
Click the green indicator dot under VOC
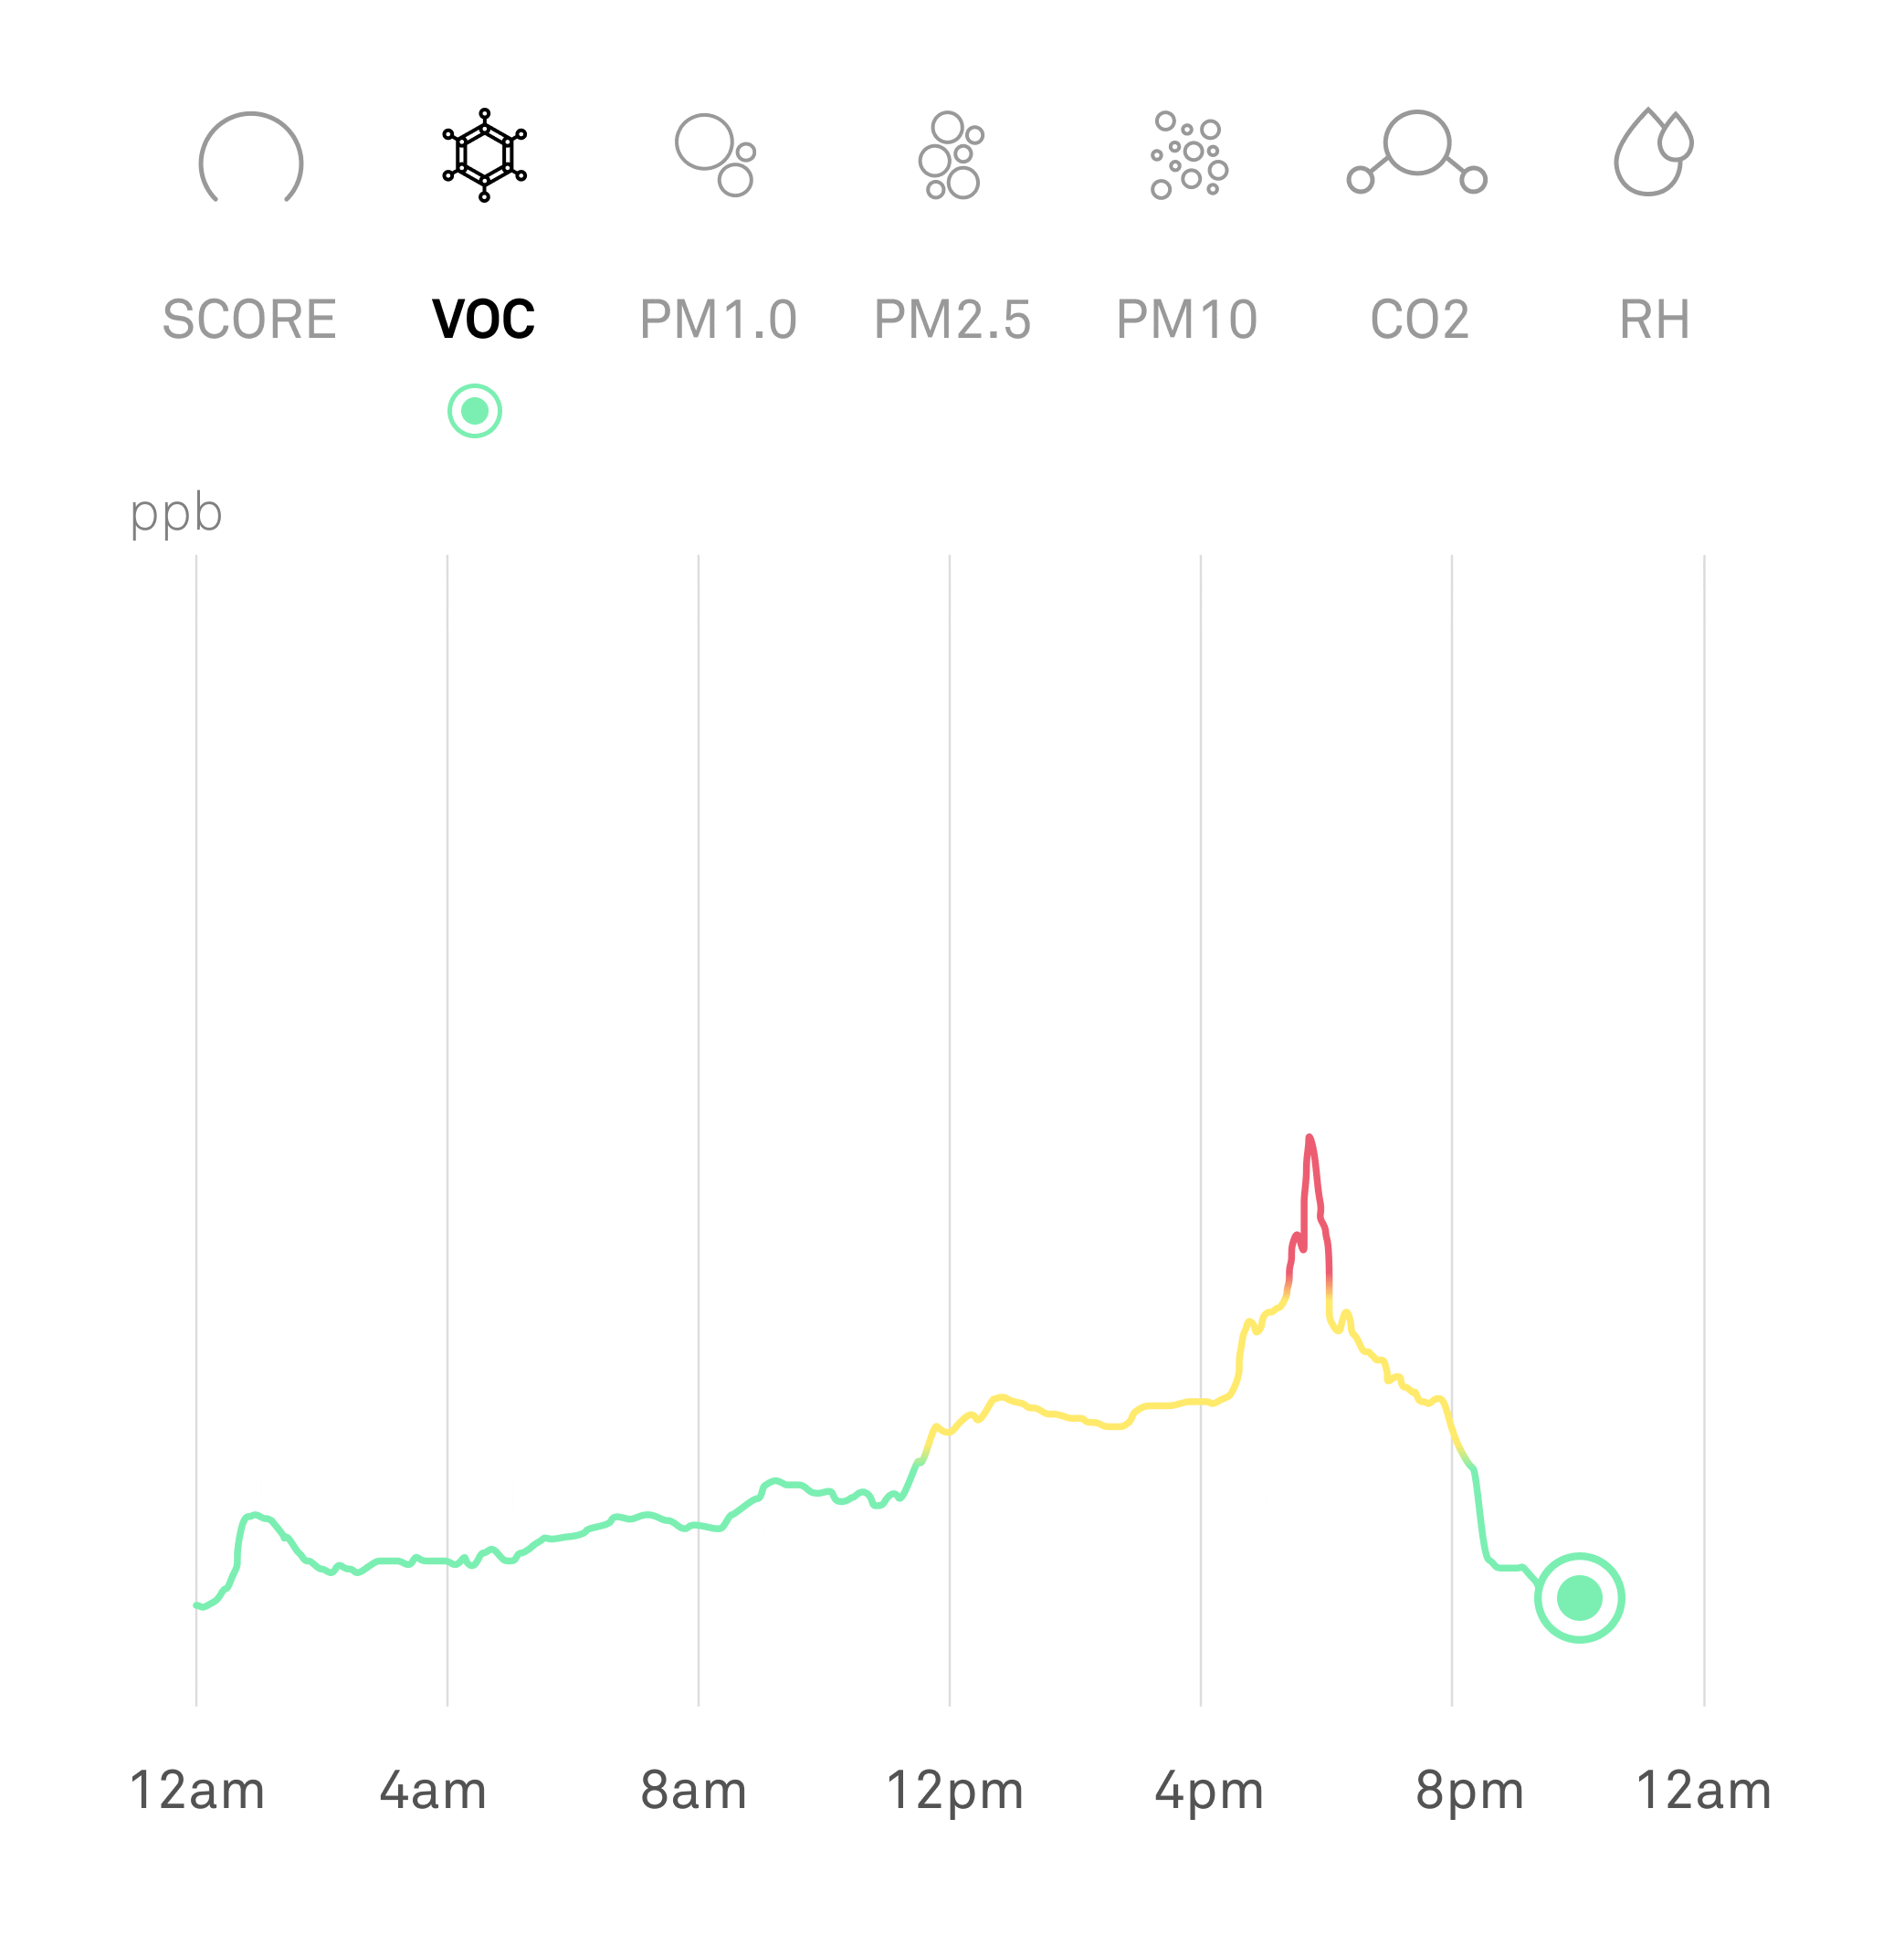pos(475,411)
